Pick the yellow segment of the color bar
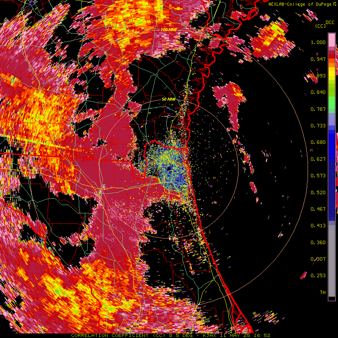This screenshot has width=338, height=338. coord(332,74)
